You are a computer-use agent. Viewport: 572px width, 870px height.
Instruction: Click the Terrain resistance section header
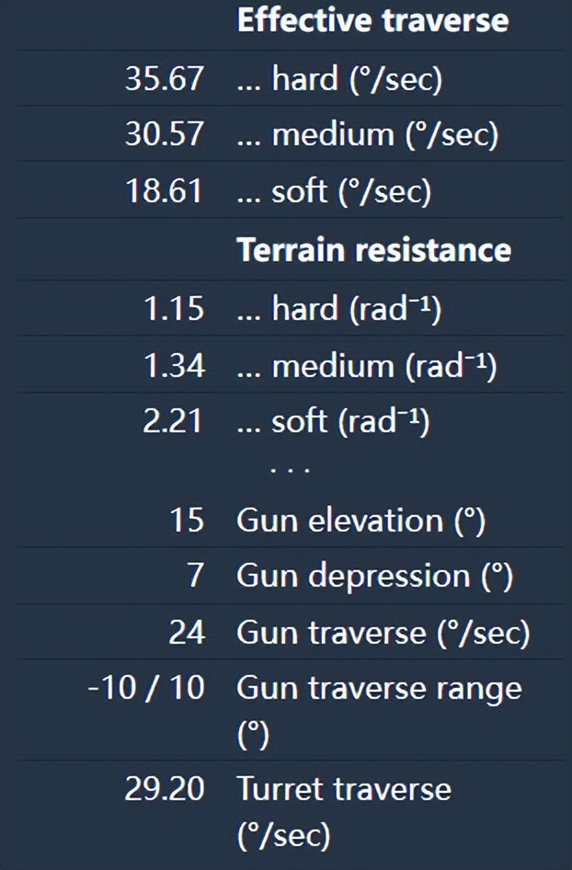(373, 249)
